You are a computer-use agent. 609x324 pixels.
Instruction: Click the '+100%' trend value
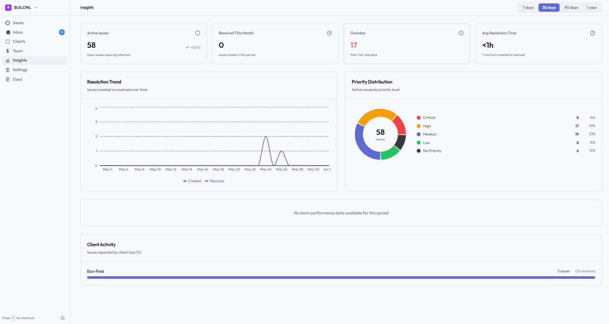point(195,48)
